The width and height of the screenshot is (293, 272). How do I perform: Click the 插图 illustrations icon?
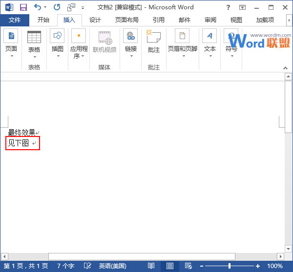[57, 36]
